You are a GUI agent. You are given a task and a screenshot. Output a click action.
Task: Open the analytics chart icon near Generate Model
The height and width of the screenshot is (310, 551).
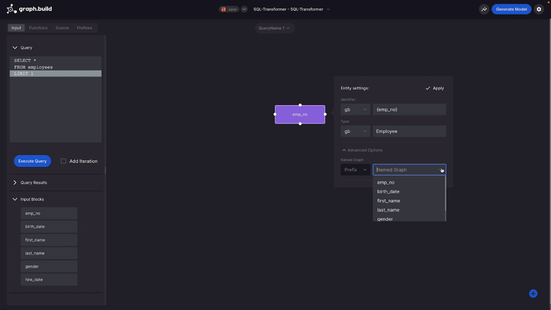point(484,9)
